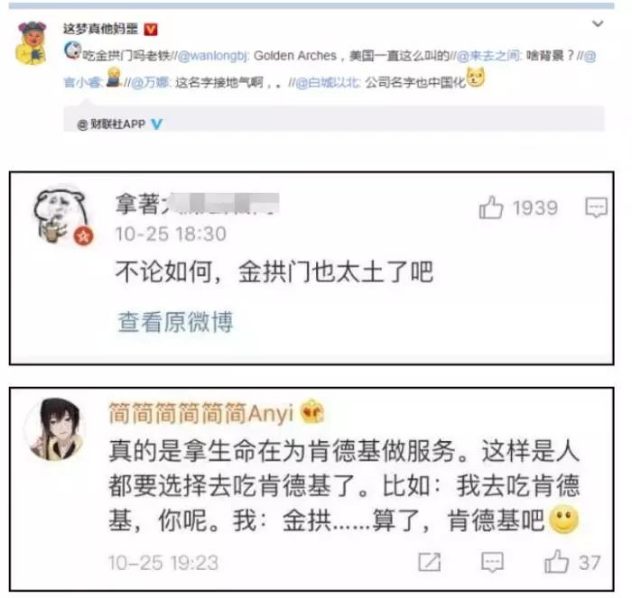Repost Anyi's comment using share icon

(x=429, y=562)
